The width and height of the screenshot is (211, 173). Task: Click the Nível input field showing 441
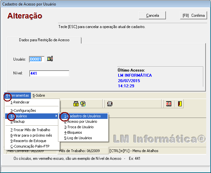(49, 73)
